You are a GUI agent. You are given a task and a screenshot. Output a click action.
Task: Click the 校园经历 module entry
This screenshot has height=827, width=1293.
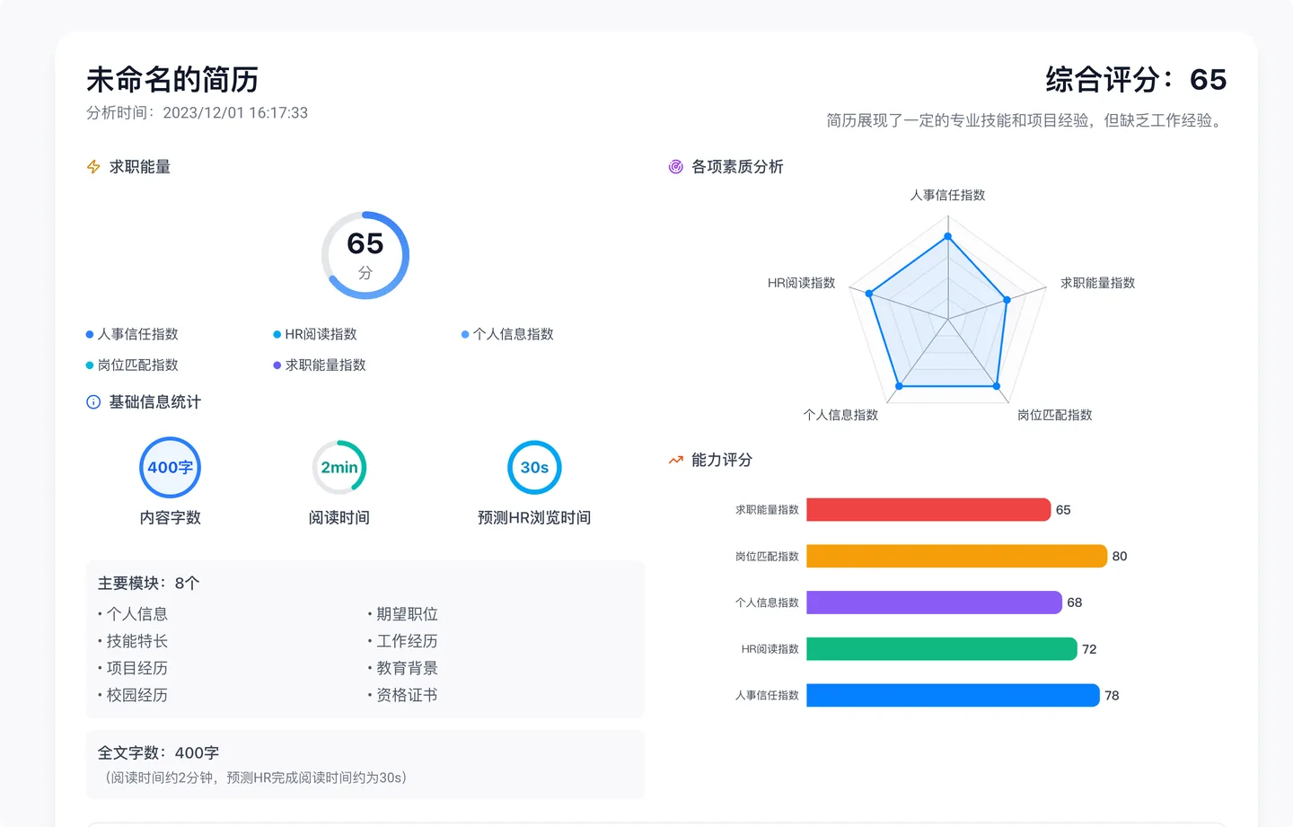[x=137, y=695]
